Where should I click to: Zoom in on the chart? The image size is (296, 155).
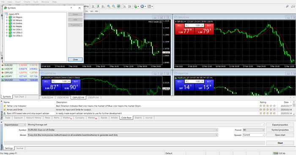click(109, 6)
